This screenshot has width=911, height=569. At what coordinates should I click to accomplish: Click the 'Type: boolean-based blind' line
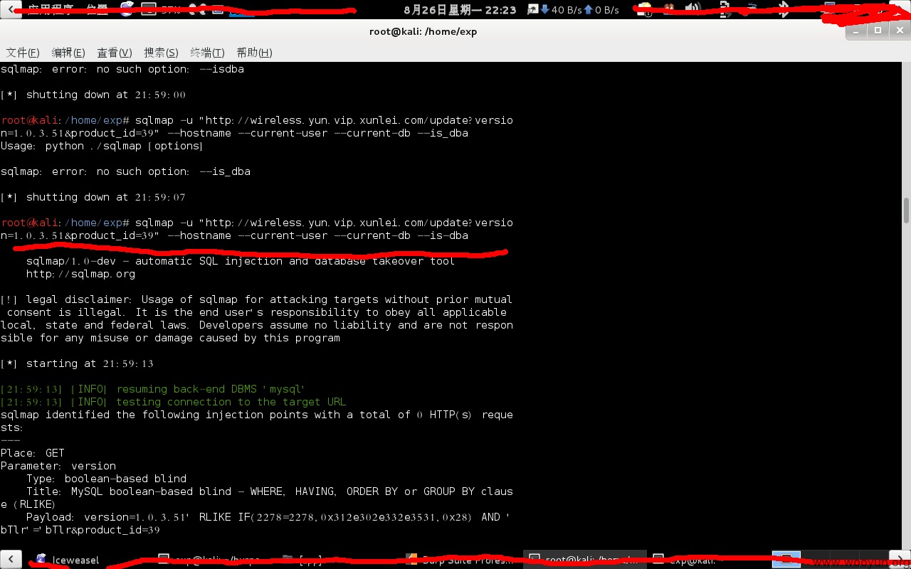pyautogui.click(x=107, y=479)
